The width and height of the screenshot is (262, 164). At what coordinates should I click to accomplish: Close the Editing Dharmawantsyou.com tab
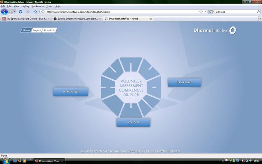100,19
